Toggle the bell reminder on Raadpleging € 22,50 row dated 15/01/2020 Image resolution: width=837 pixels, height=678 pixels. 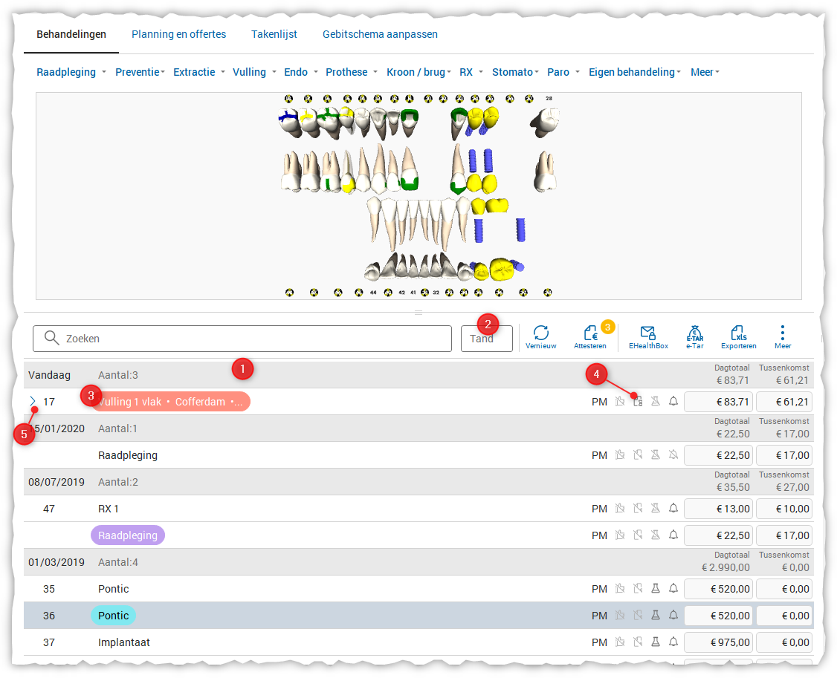673,455
